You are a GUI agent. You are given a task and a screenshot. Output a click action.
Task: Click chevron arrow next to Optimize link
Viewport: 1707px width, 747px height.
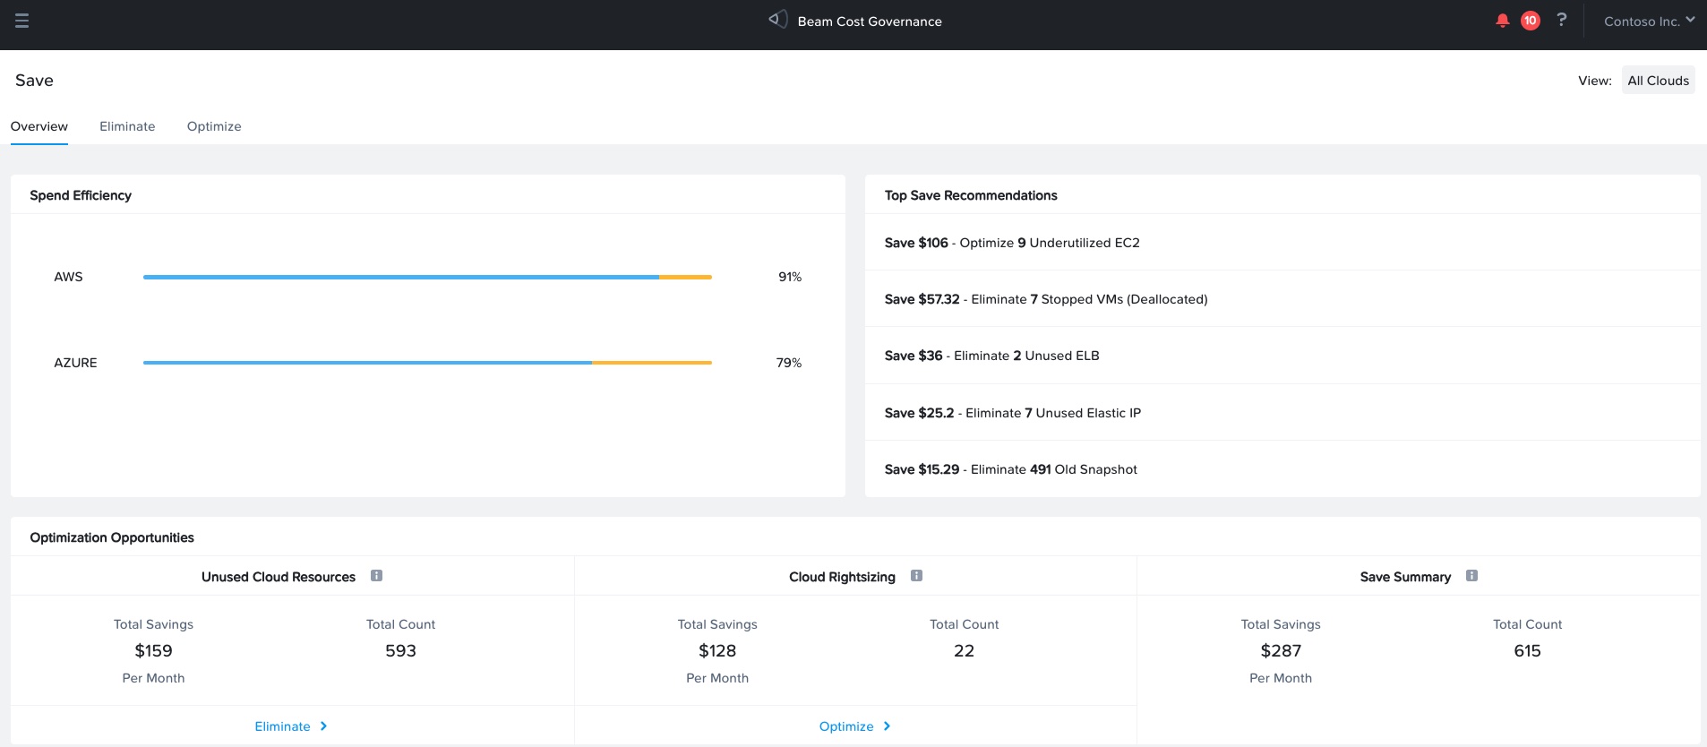(x=888, y=726)
